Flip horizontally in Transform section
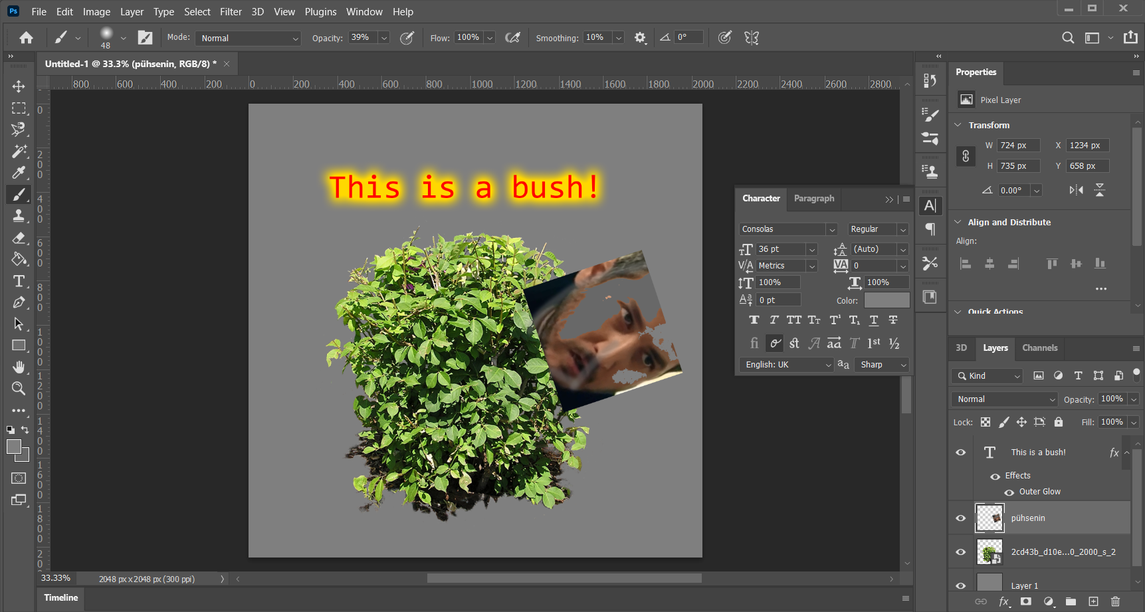 (x=1077, y=190)
